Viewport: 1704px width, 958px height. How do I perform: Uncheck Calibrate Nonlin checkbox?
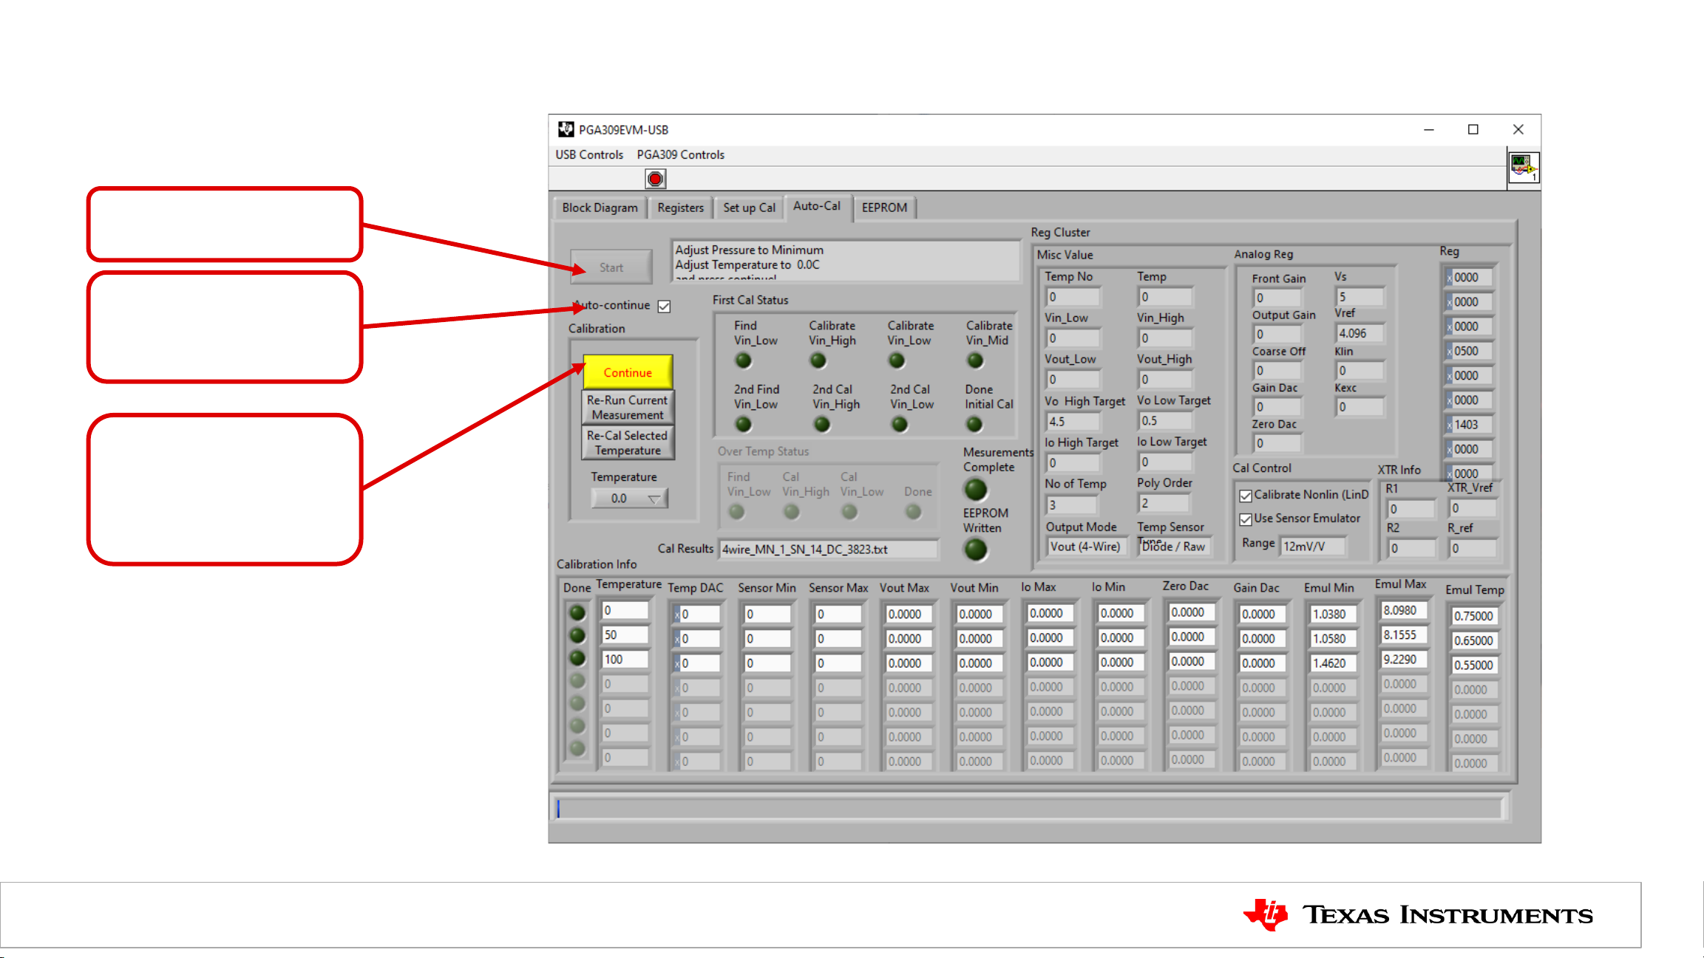pos(1246,496)
